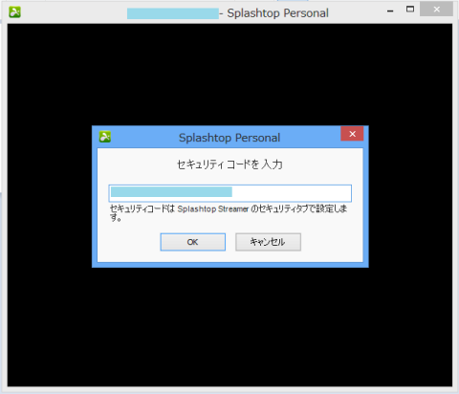Confirm the security code with OK
459x394 pixels.
click(x=193, y=242)
